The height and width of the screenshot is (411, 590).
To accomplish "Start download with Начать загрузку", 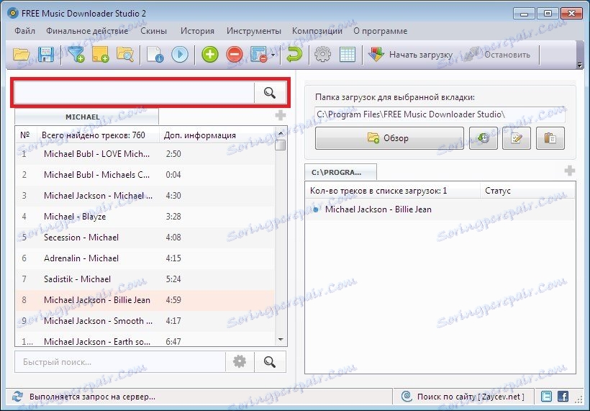I will pyautogui.click(x=410, y=55).
